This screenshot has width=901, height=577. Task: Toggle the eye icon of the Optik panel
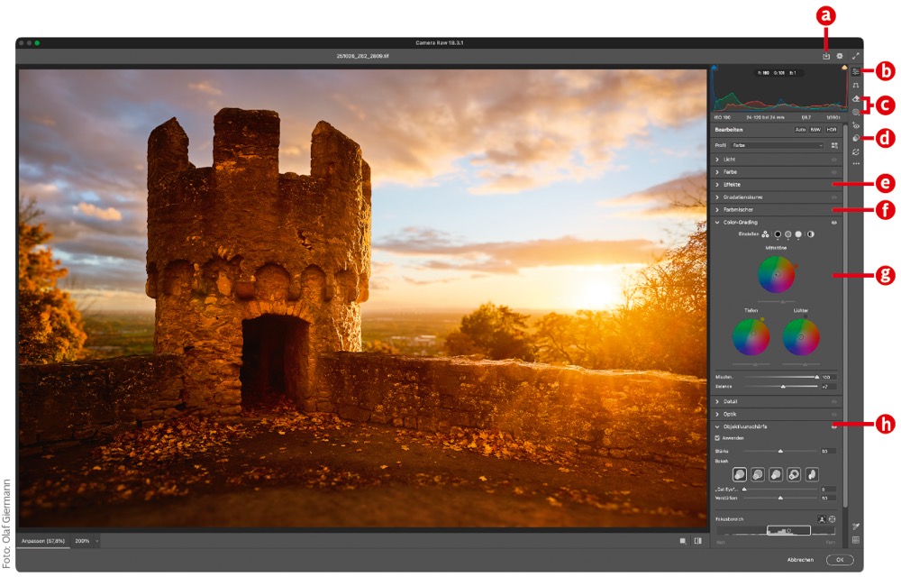(833, 415)
